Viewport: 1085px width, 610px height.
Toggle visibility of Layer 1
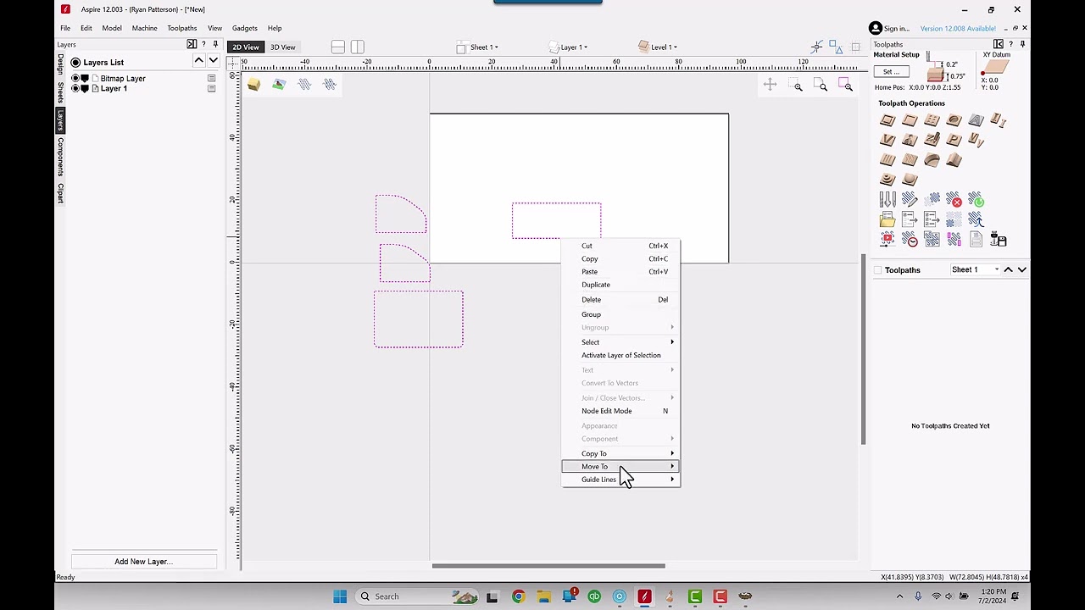coord(75,88)
